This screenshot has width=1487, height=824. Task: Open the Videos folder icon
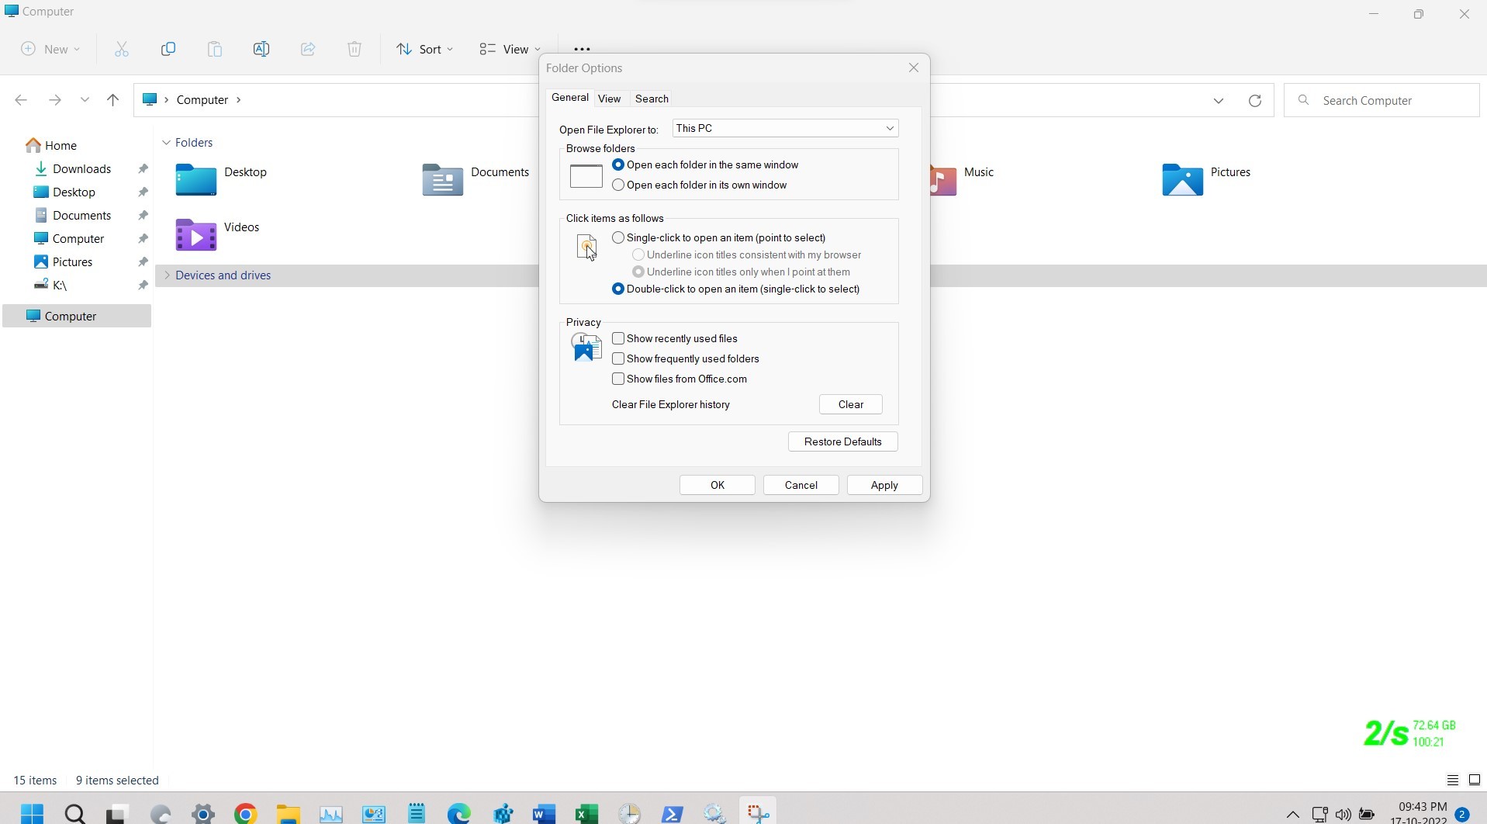[x=195, y=234]
